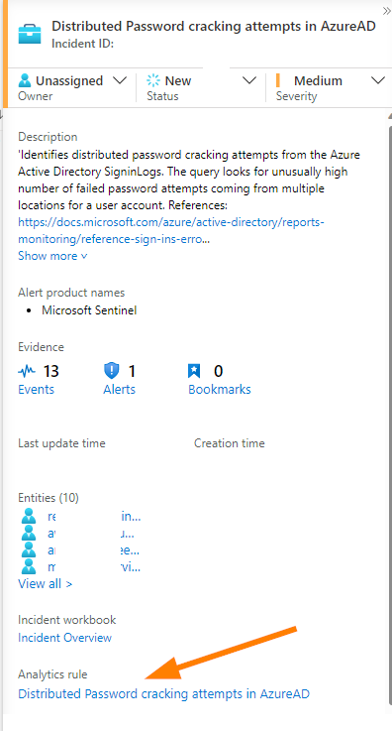Click the Alerts shield icon
The image size is (392, 731).
112,372
